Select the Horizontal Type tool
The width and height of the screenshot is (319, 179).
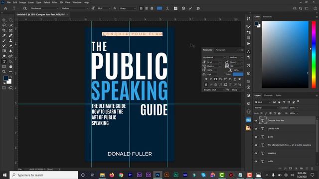click(4, 61)
